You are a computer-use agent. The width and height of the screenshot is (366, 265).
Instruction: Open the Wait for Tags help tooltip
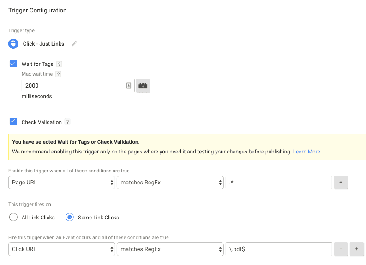coord(59,64)
